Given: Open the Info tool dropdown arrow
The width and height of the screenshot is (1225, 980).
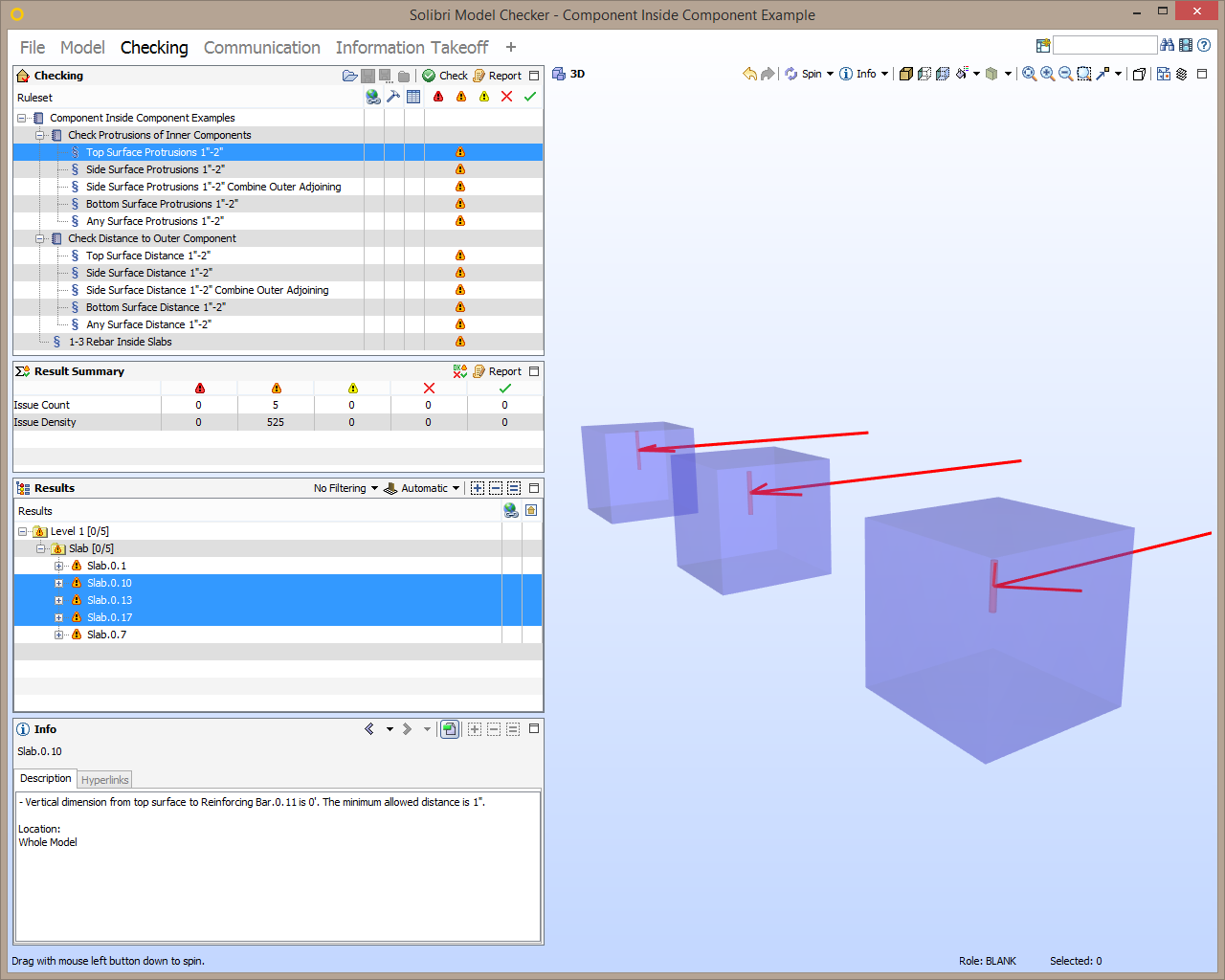Looking at the screenshot, I should (884, 74).
